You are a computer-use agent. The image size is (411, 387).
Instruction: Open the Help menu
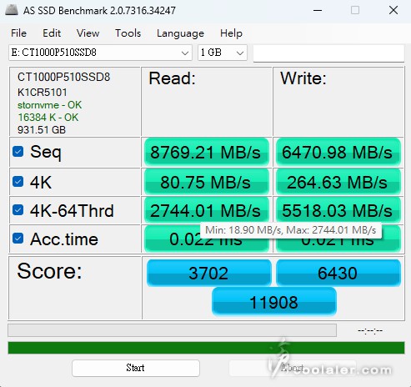(x=231, y=33)
